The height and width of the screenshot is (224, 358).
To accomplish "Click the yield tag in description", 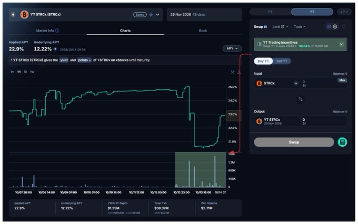I will (x=64, y=60).
